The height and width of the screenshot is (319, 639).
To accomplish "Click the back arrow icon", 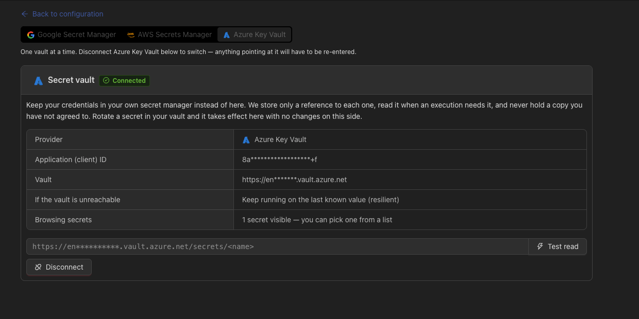I will click(x=25, y=14).
